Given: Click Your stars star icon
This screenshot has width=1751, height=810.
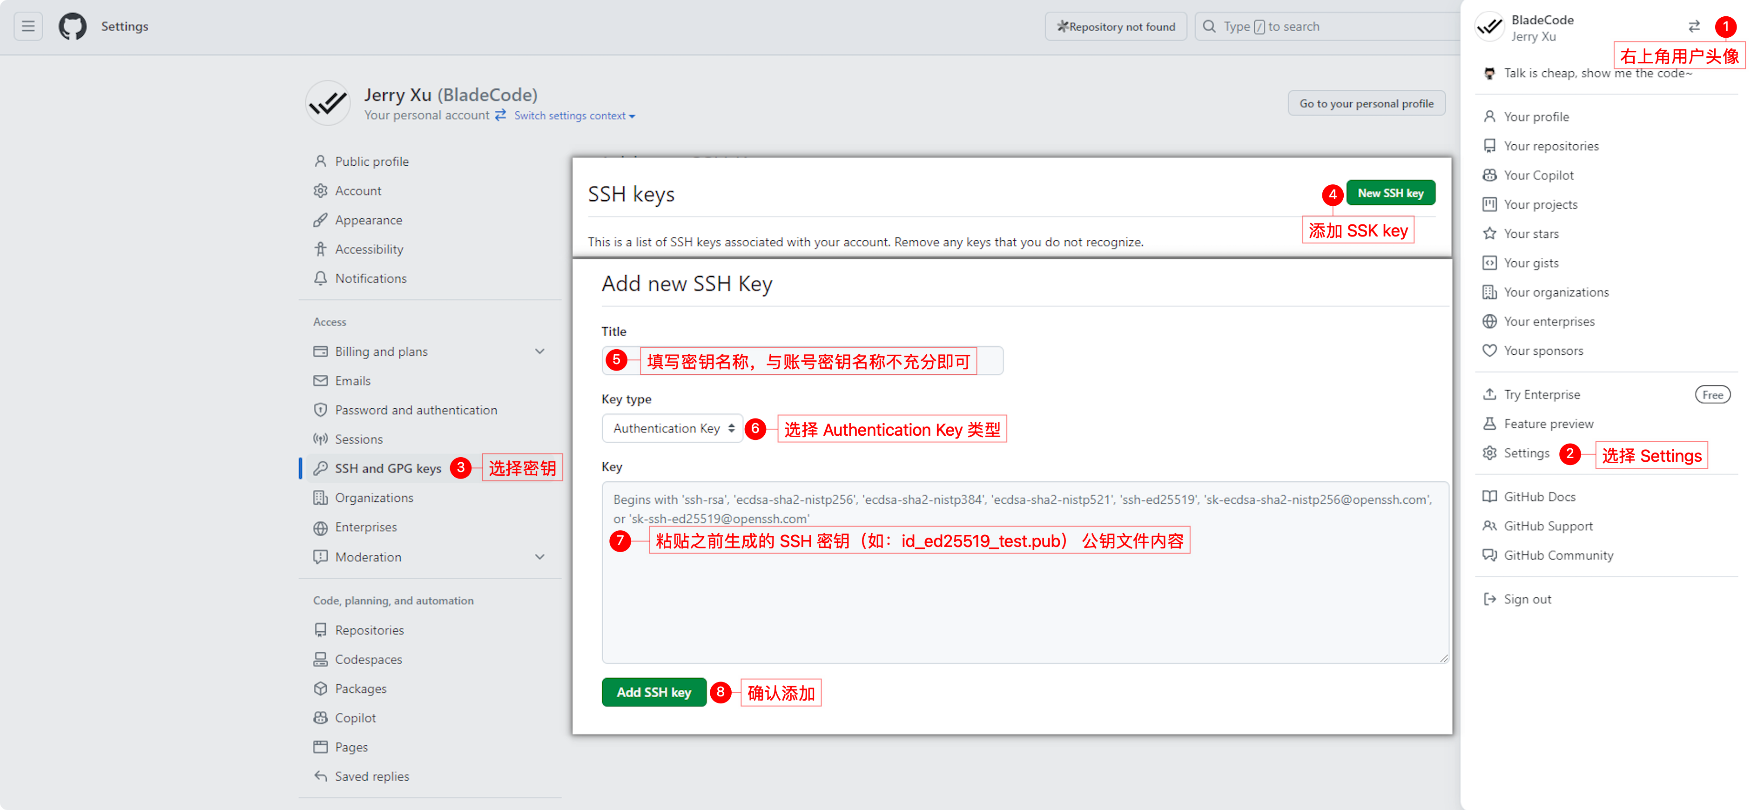Looking at the screenshot, I should point(1489,234).
